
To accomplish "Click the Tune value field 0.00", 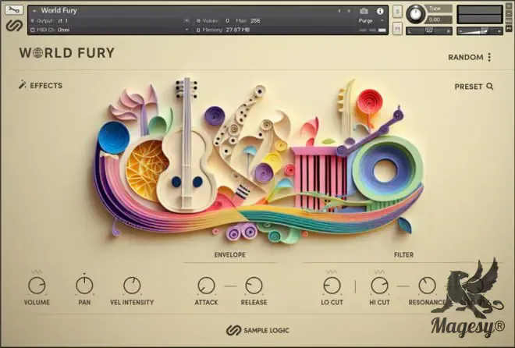I will pyautogui.click(x=439, y=20).
